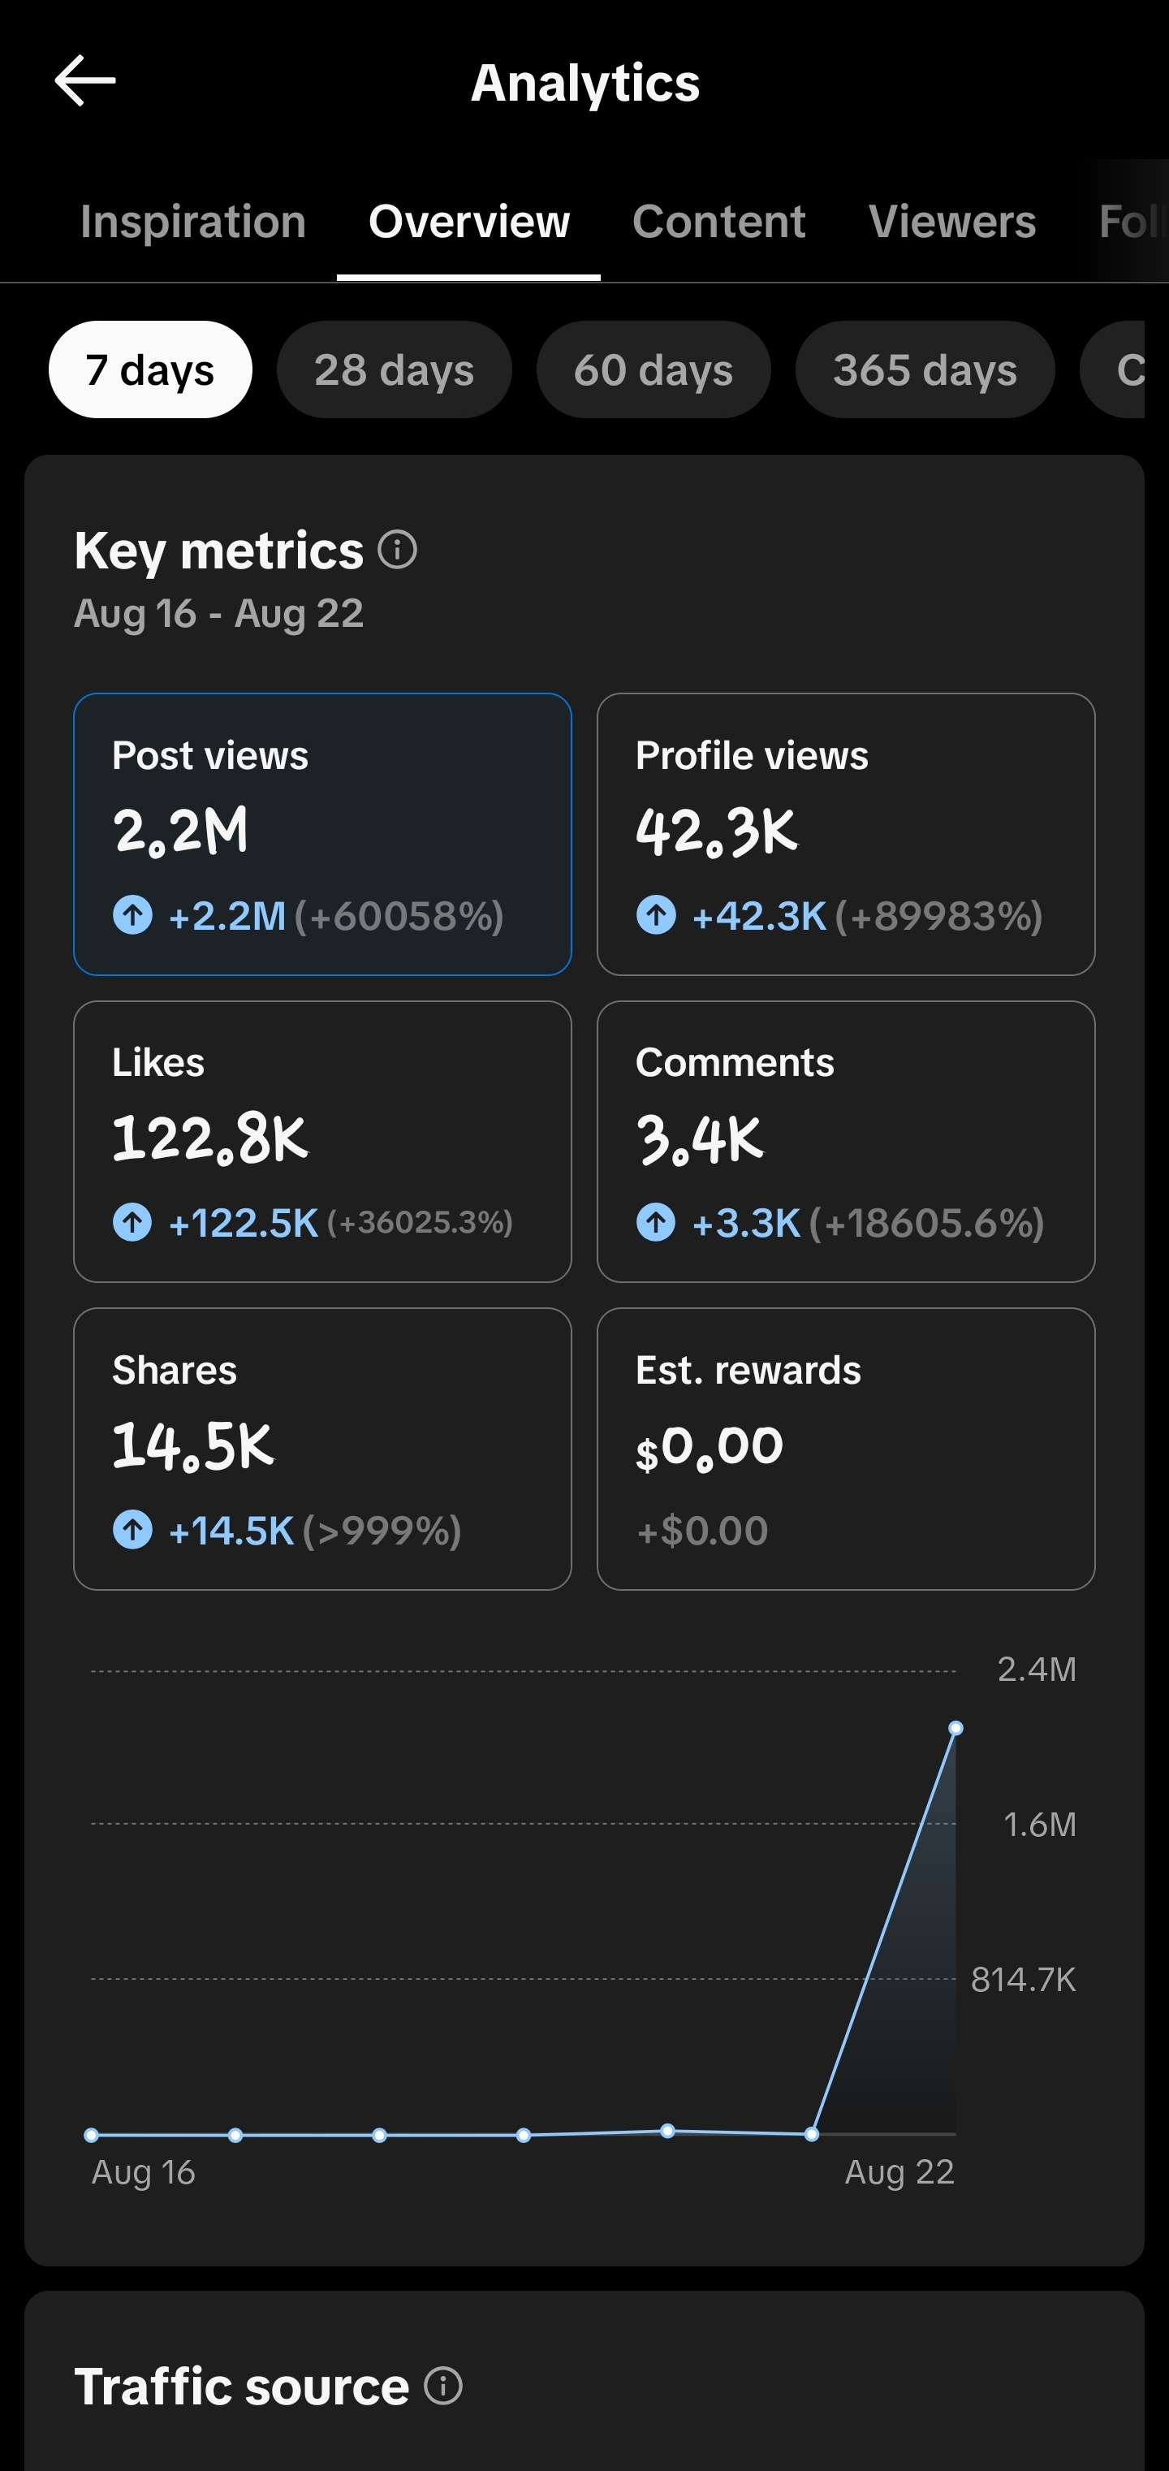The width and height of the screenshot is (1169, 2471).
Task: Tap Likes up-arrow trend icon
Action: click(x=132, y=1222)
